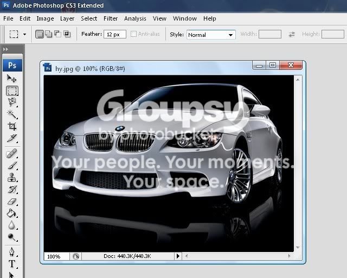The height and width of the screenshot is (278, 347).
Task: Minimize the hy.jpg document window
Action: tap(259, 66)
